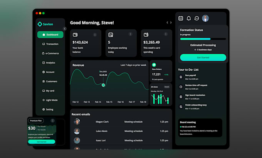This screenshot has height=158, width=262.
Task: Open card spending options menu
Action: point(166,34)
